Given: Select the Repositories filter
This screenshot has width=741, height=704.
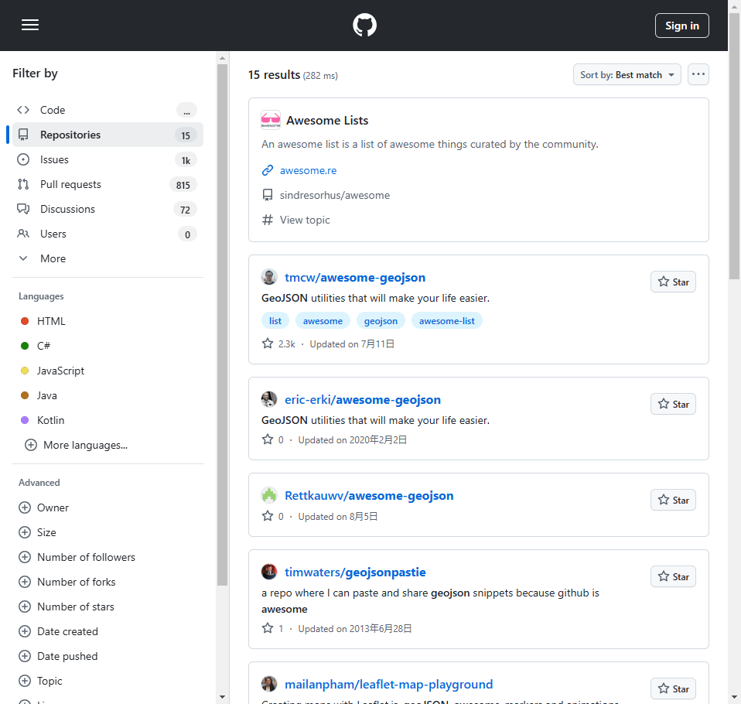Looking at the screenshot, I should (108, 135).
